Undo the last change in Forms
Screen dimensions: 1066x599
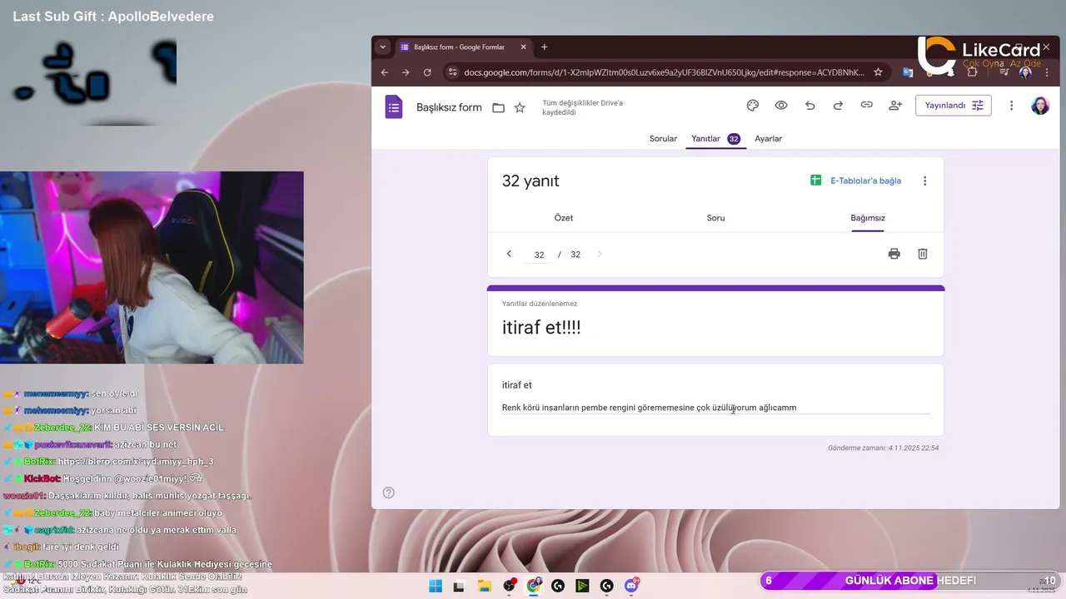(809, 106)
